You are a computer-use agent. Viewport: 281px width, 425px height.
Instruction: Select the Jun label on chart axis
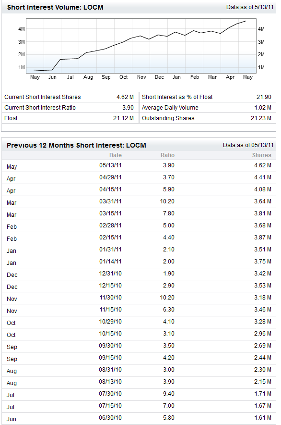(52, 77)
